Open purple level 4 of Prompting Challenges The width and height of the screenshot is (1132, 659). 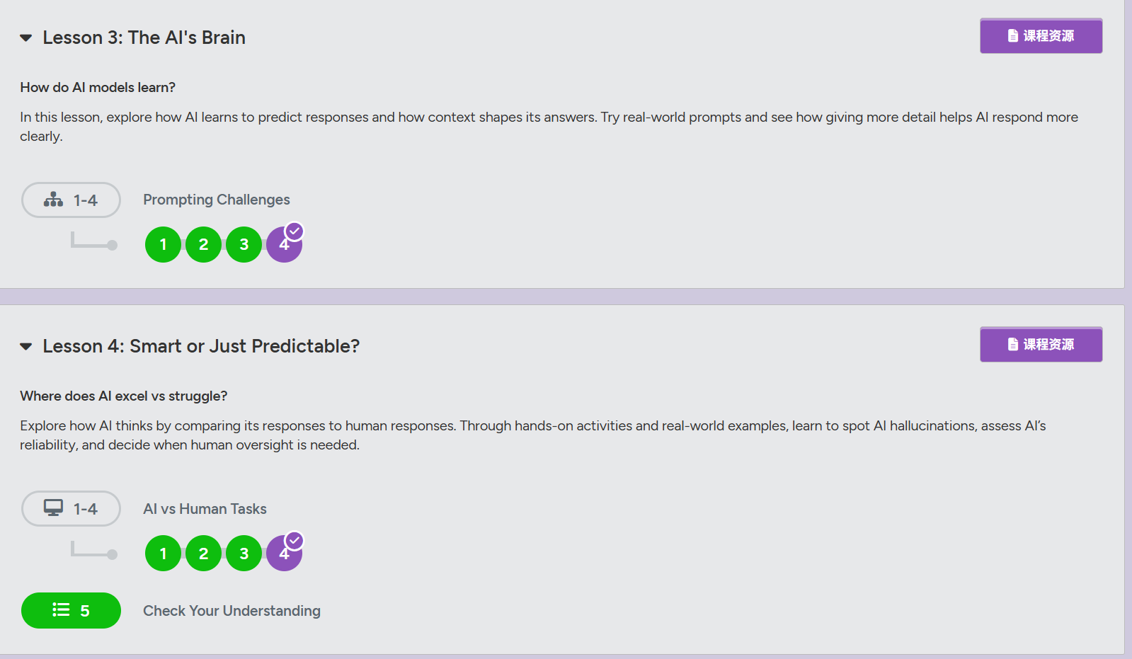[285, 245]
